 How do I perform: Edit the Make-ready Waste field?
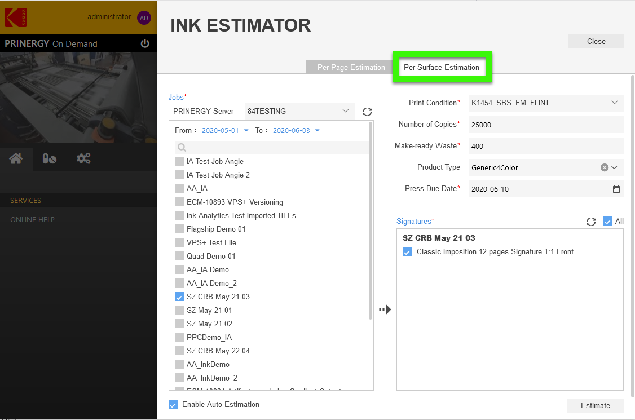[545, 146]
